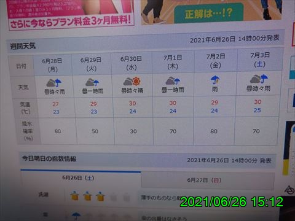Click the 6月30日 (水) date column header
The image size is (295, 221).
tap(131, 63)
